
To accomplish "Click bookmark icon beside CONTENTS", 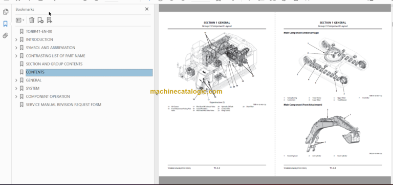I will click(21, 72).
